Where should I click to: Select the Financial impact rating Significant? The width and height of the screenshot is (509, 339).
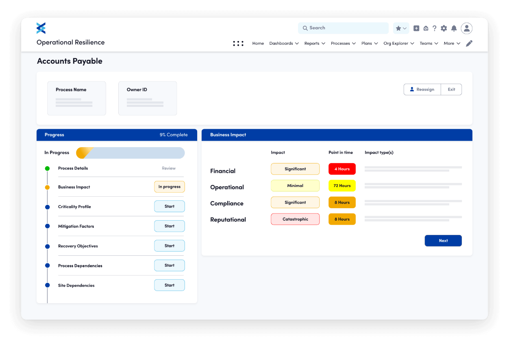(x=295, y=169)
